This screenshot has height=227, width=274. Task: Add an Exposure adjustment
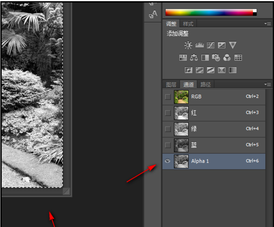[222, 45]
